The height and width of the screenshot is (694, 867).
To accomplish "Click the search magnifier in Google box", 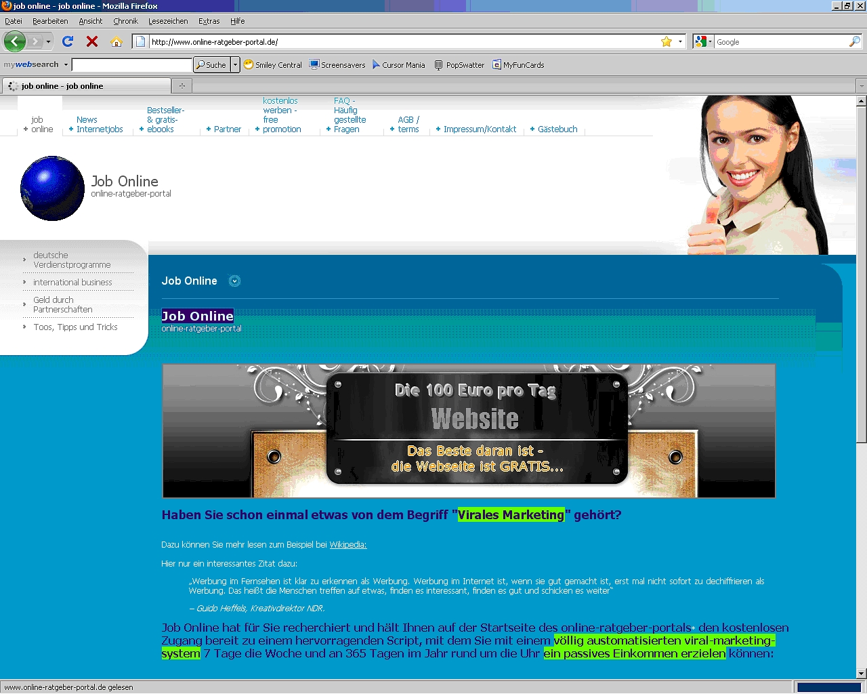I will coord(854,42).
